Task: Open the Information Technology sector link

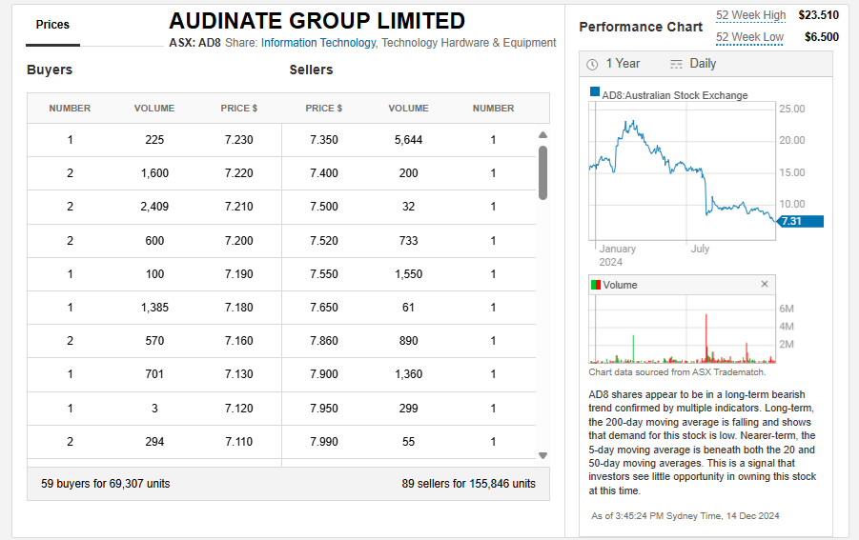Action: (x=318, y=43)
